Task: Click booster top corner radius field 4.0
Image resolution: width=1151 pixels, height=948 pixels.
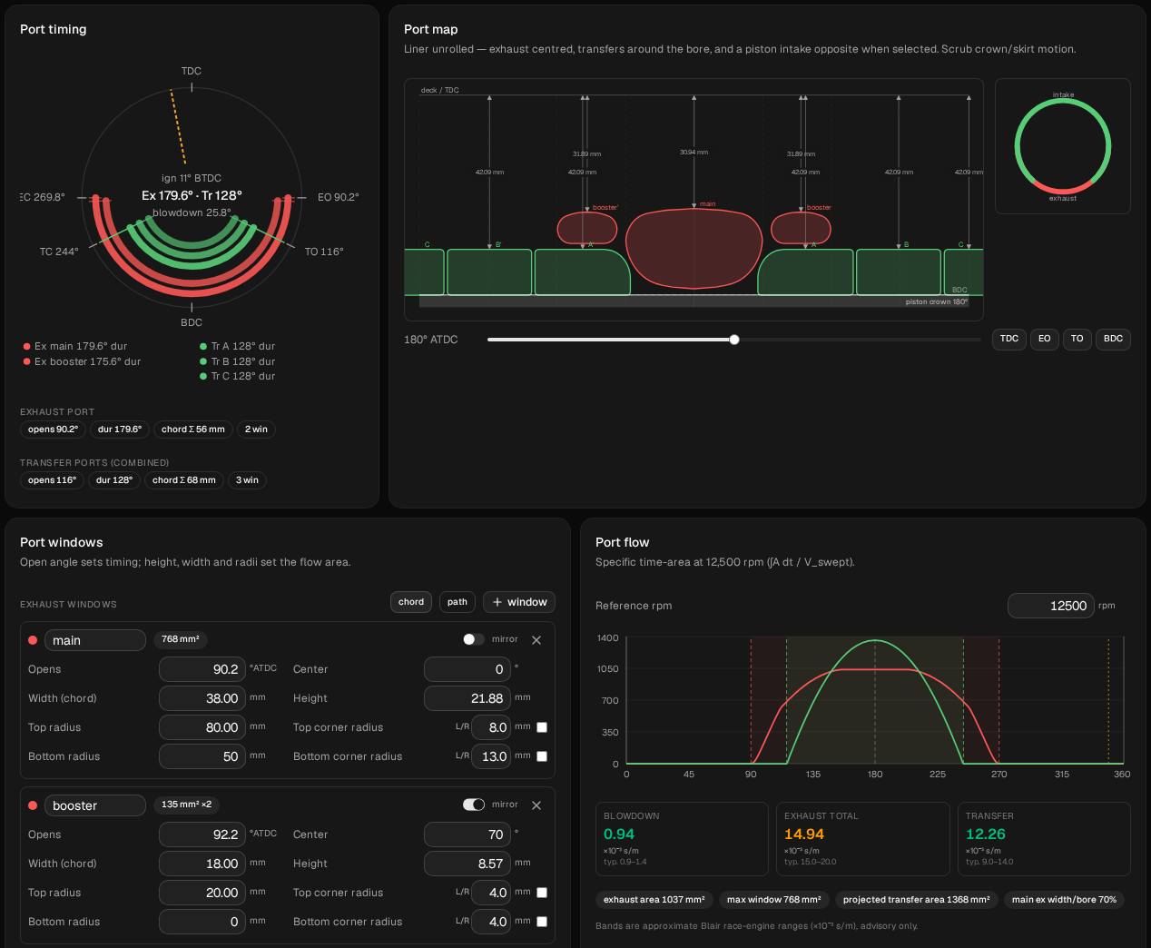Action: click(x=491, y=893)
